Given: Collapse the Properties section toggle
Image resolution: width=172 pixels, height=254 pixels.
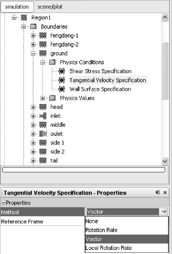Looking at the screenshot, I should pos(3,203).
